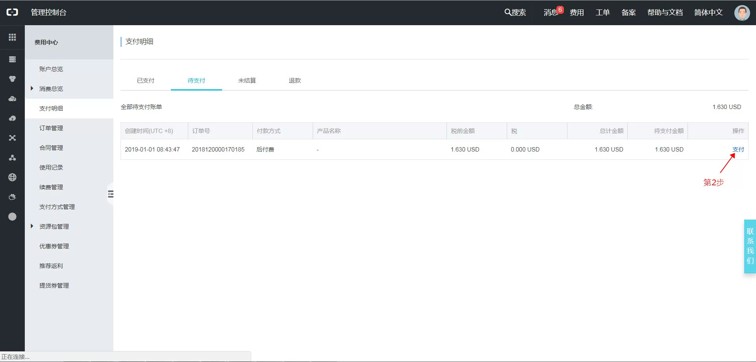Open 管理控制台 title link
This screenshot has height=362, width=756.
[49, 13]
